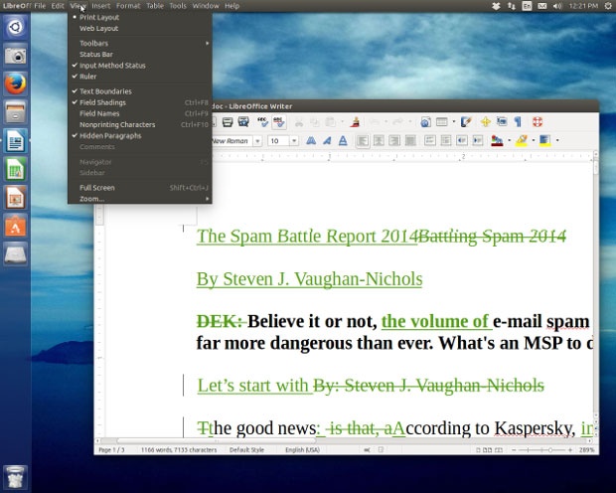Click the Clone Formatting paintbrush icon
Image resolution: width=616 pixels, height=493 pixels.
[355, 122]
